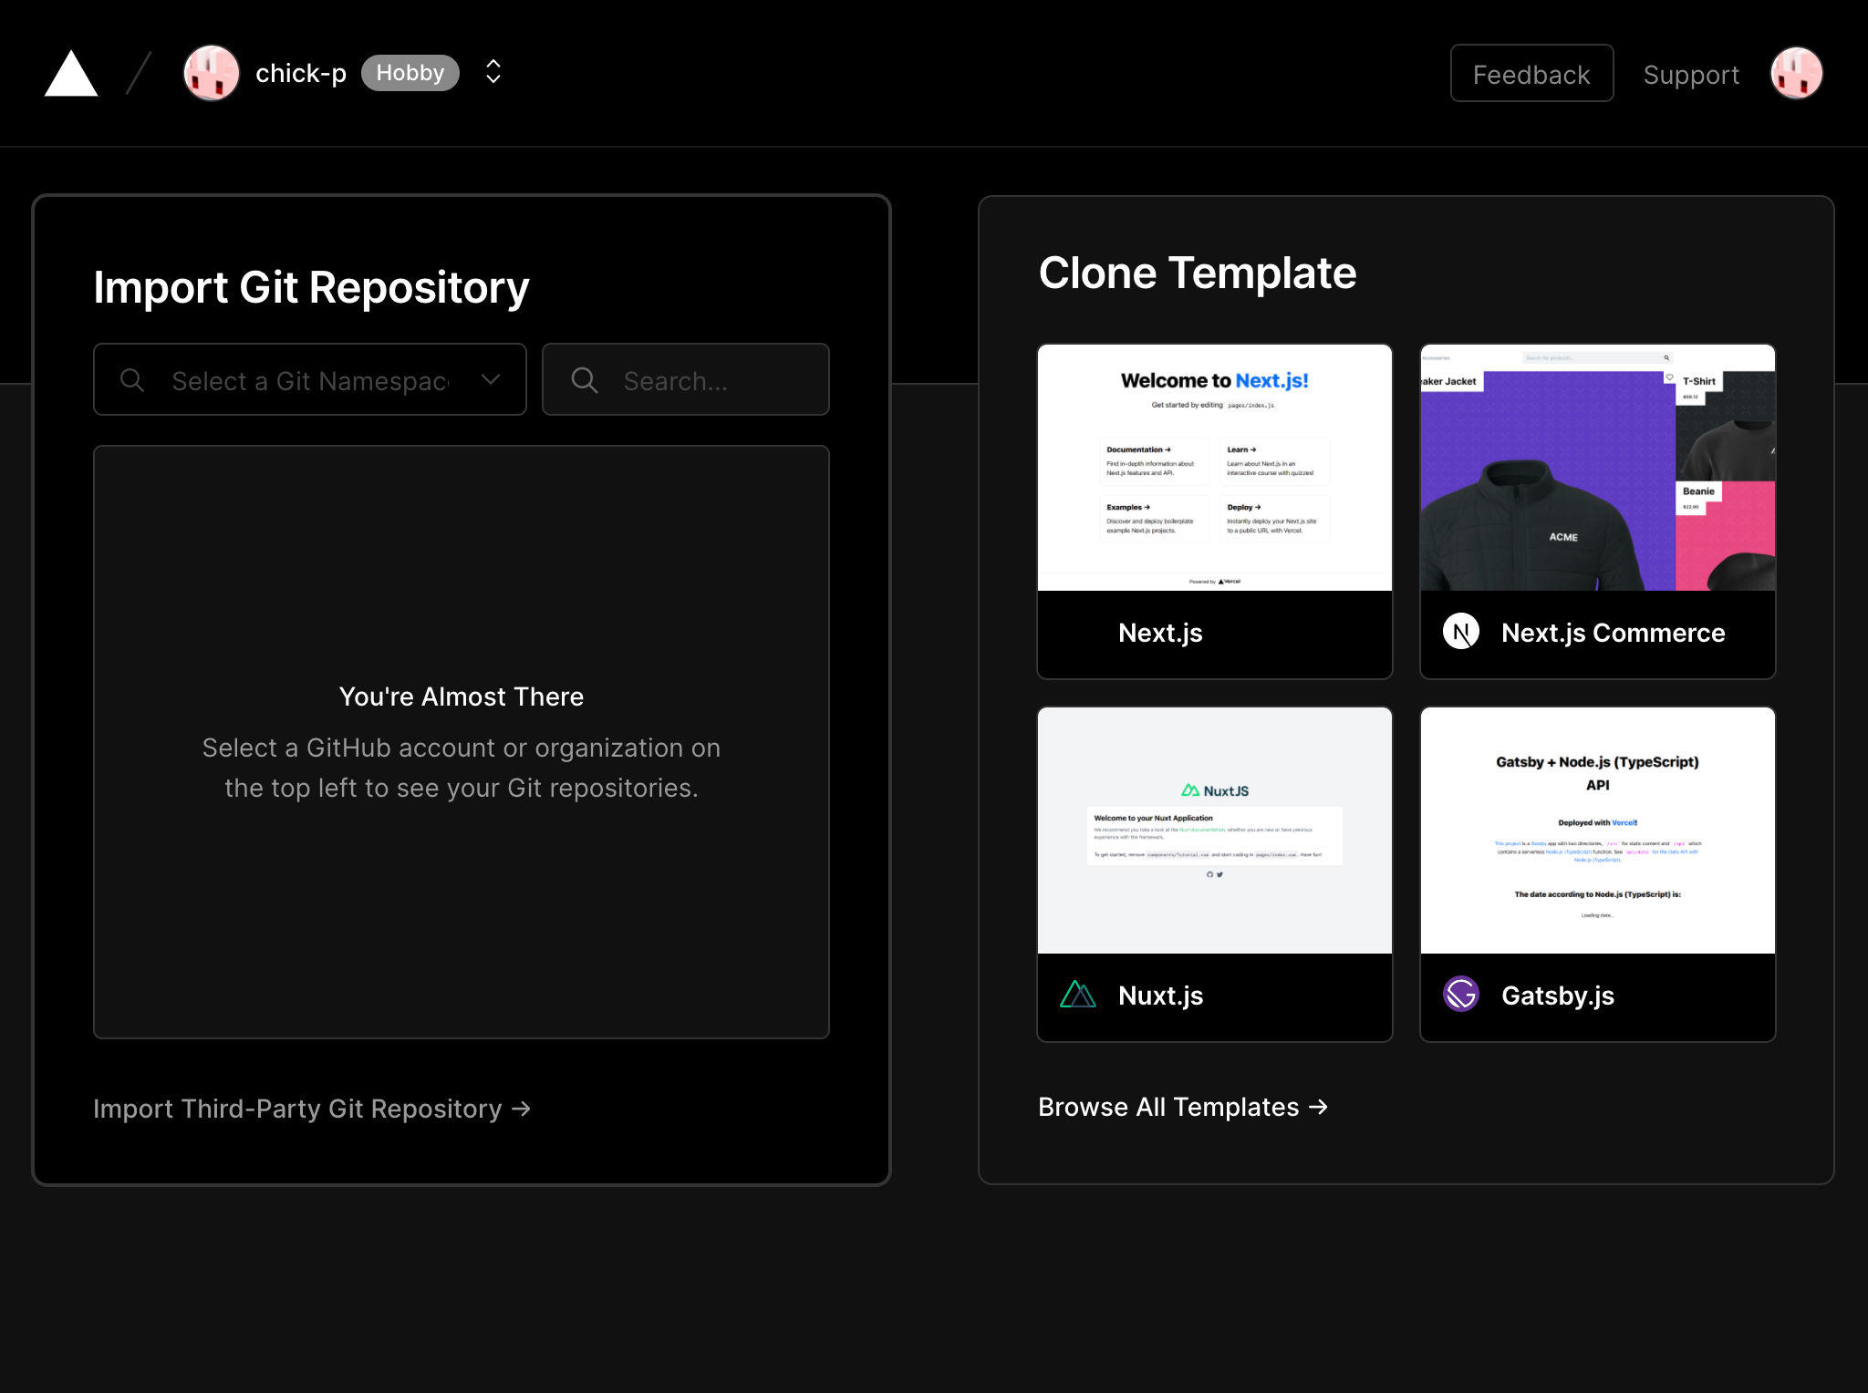Click the Gatsby.js template name
Screen dimensions: 1868x1393
[1558, 996]
